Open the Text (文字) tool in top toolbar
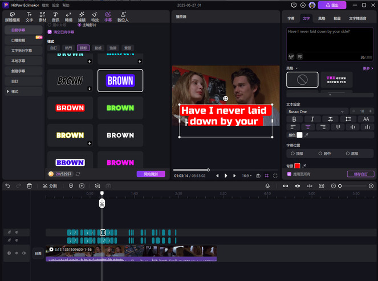 [29, 17]
